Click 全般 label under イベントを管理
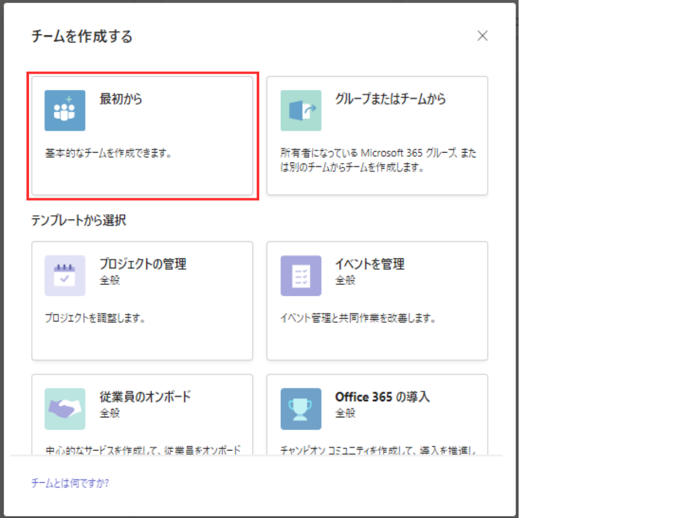Screen dimensions: 697x518 [345, 280]
